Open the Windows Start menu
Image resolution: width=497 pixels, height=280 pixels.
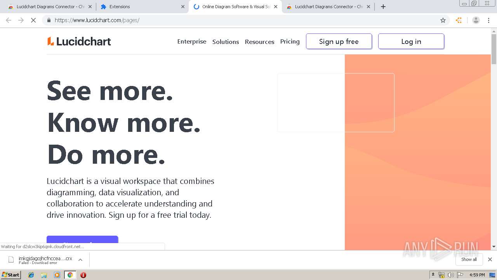coord(11,275)
